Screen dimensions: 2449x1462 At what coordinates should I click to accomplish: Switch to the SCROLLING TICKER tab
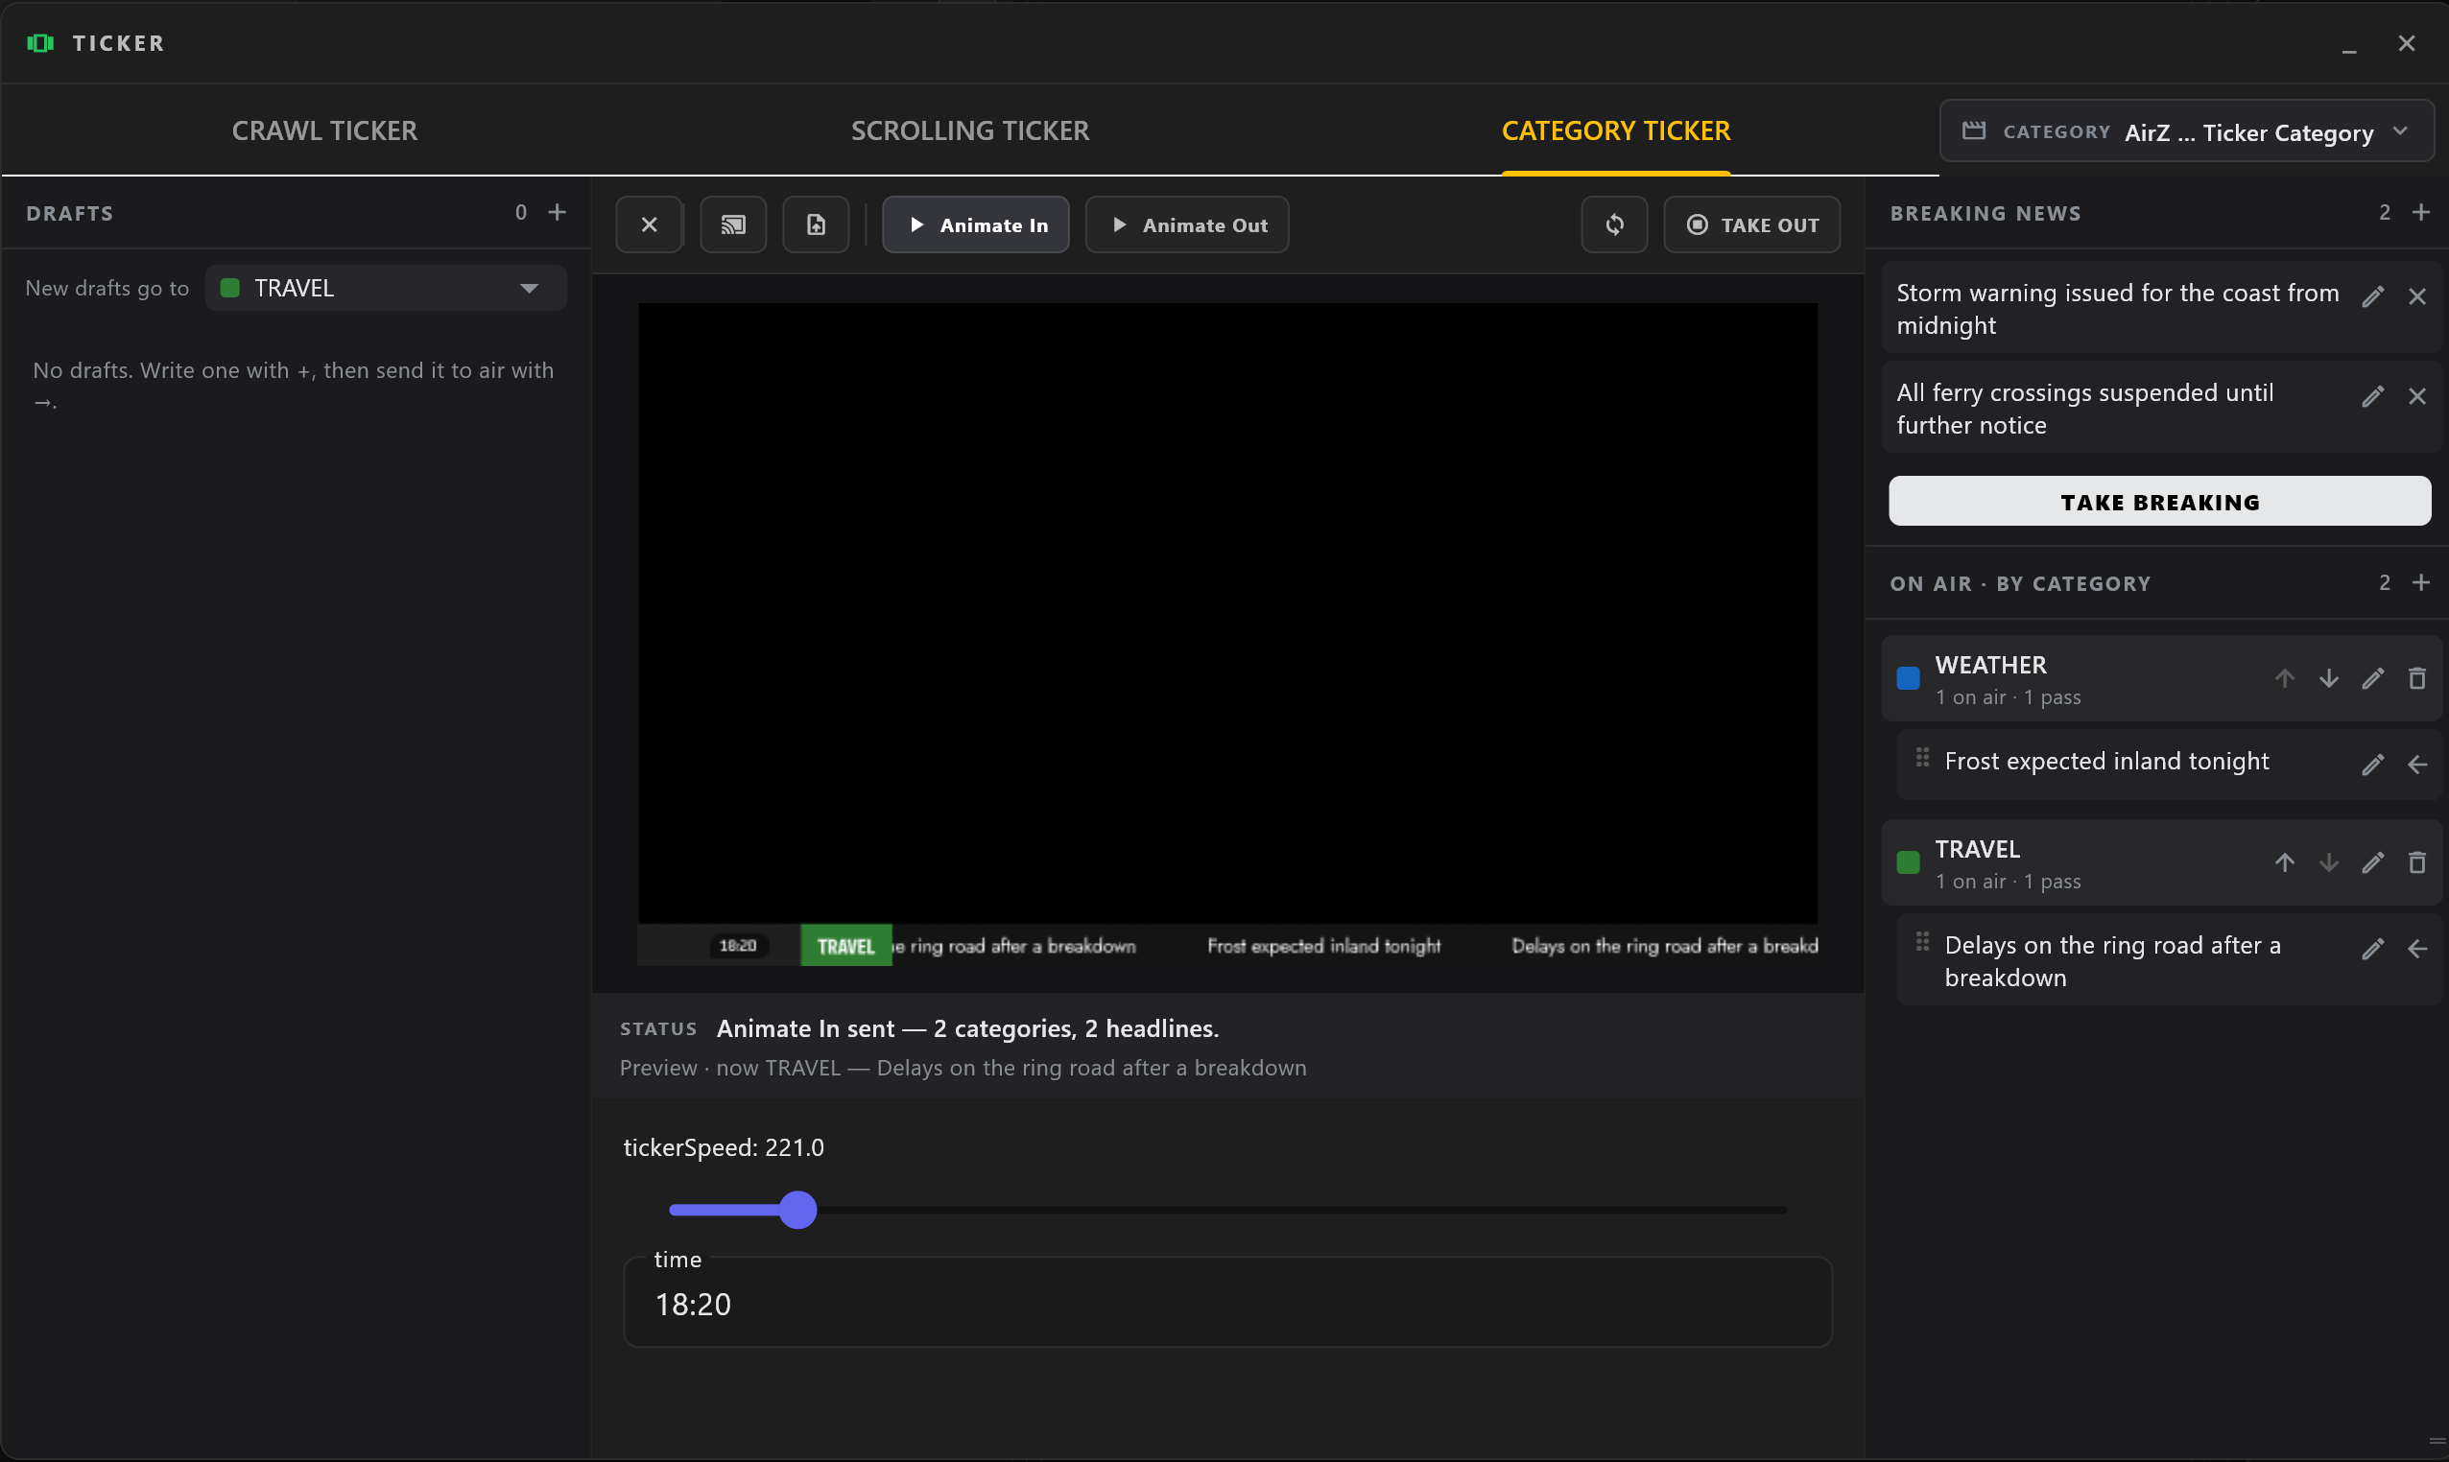point(970,131)
